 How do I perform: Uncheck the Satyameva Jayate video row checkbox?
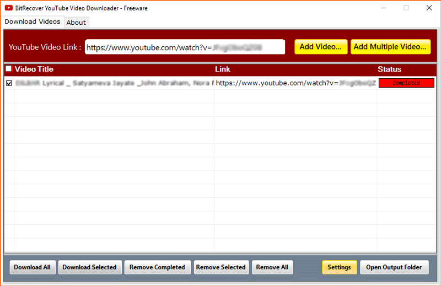pyautogui.click(x=9, y=83)
